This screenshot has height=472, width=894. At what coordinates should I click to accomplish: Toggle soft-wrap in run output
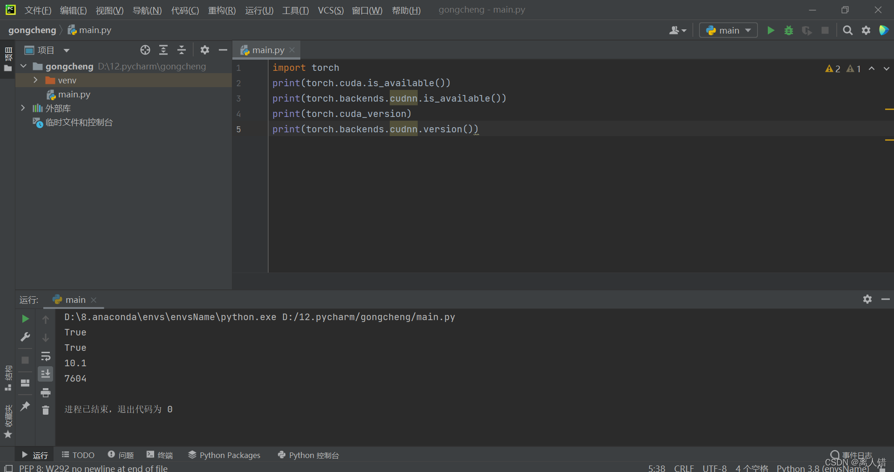46,356
